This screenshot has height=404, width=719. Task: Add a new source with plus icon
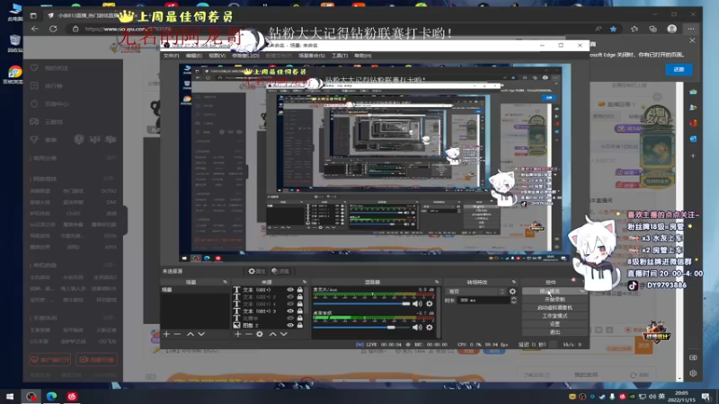point(237,334)
